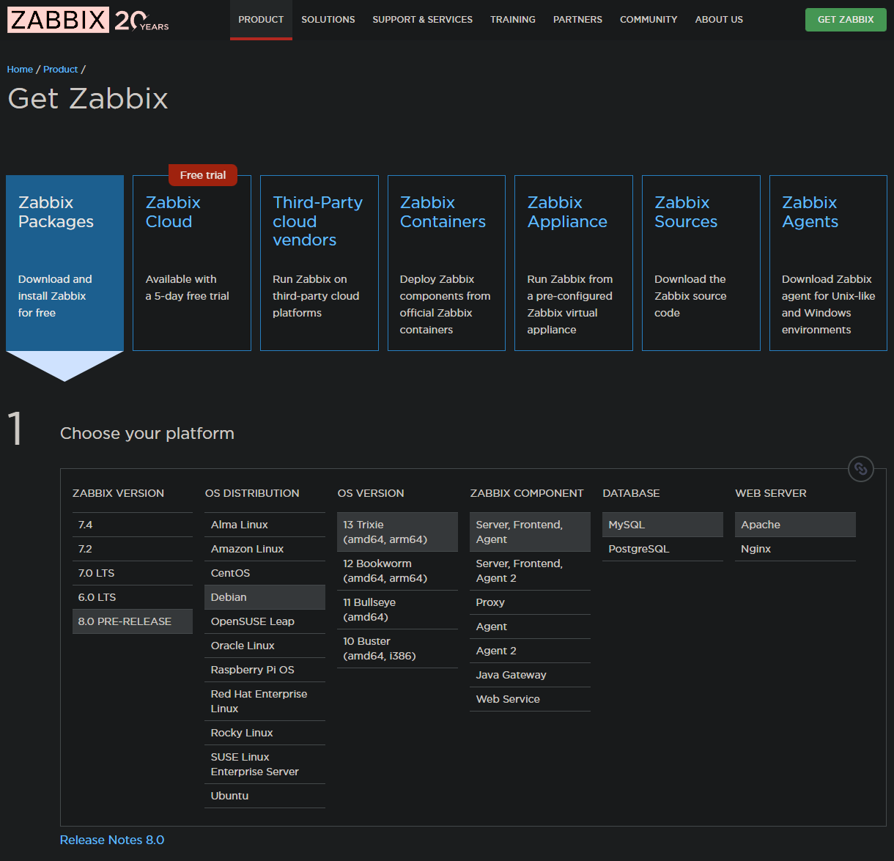Click the Free trial badge
Image resolution: width=894 pixels, height=861 pixels.
click(203, 175)
